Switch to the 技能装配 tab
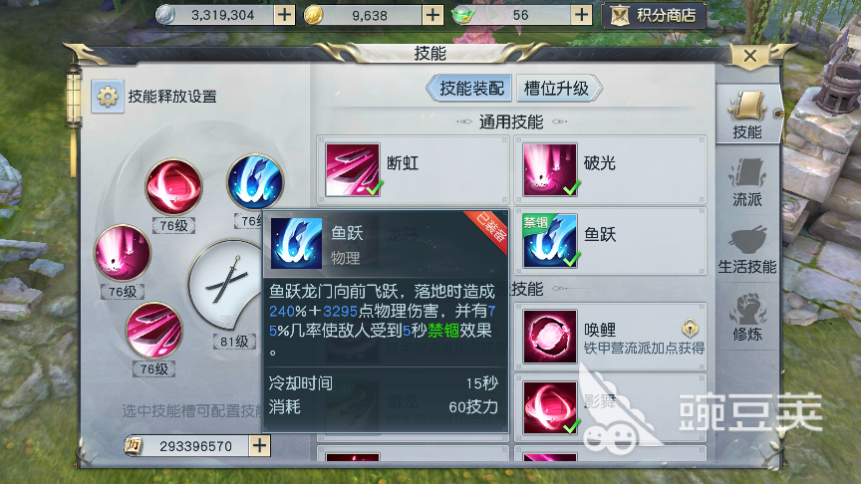Viewport: 861px width, 484px height. coord(470,89)
